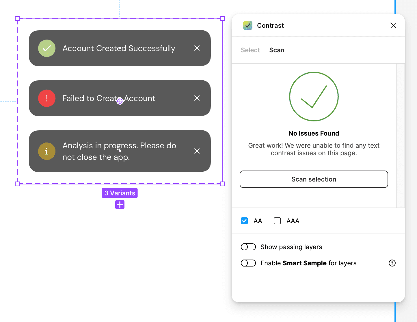Enable Smart Sample for layers
The image size is (417, 322).
248,263
